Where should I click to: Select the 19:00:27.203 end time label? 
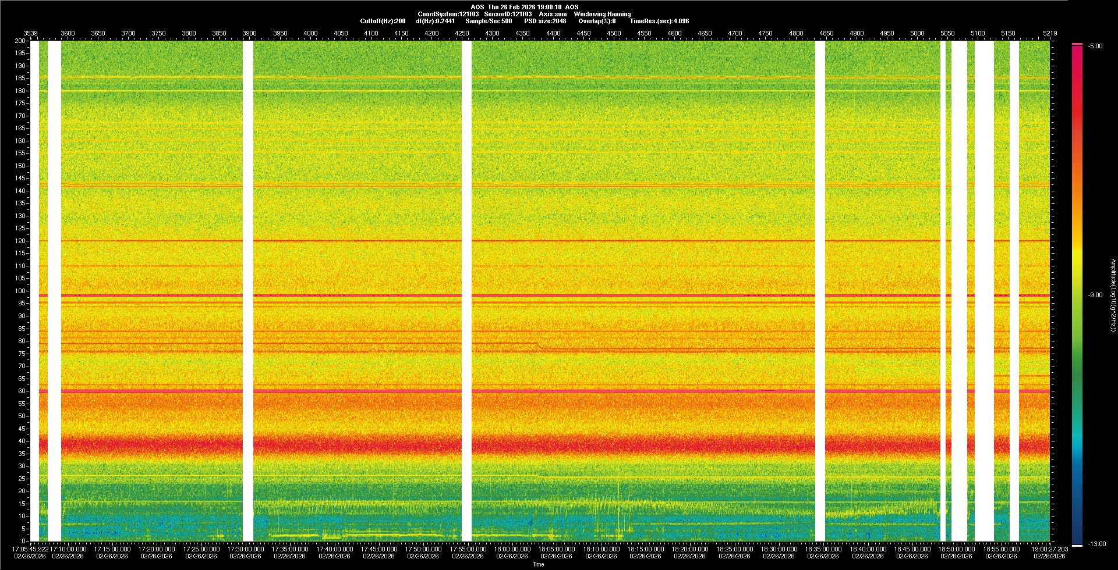click(x=1049, y=548)
